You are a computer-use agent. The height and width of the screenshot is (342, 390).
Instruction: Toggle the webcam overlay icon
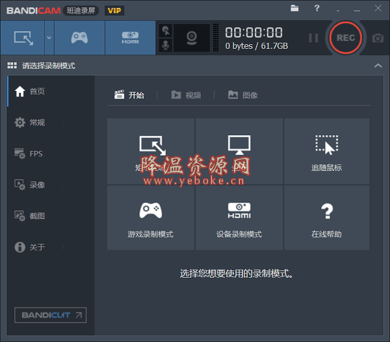pos(192,38)
